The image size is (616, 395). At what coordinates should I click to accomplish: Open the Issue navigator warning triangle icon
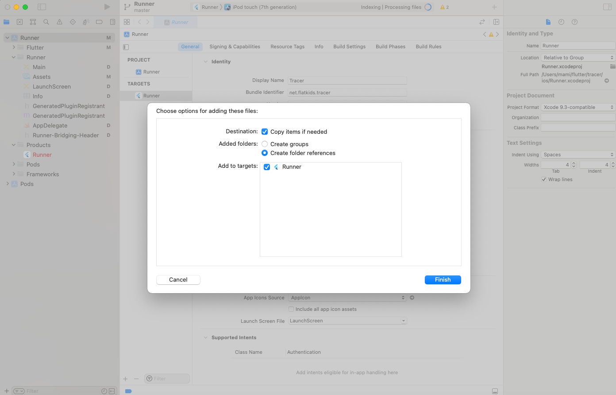coord(59,22)
